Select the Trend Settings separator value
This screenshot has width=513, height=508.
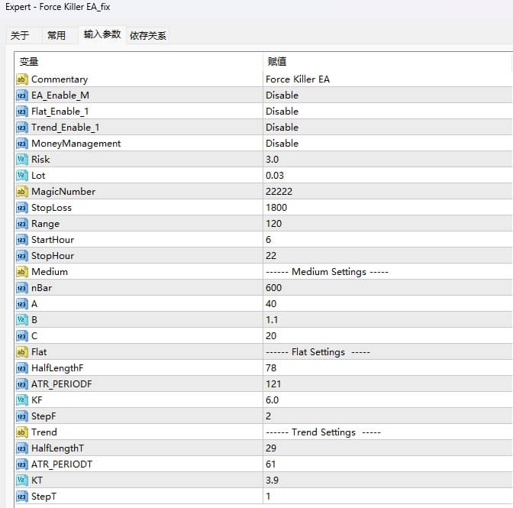coord(323,432)
